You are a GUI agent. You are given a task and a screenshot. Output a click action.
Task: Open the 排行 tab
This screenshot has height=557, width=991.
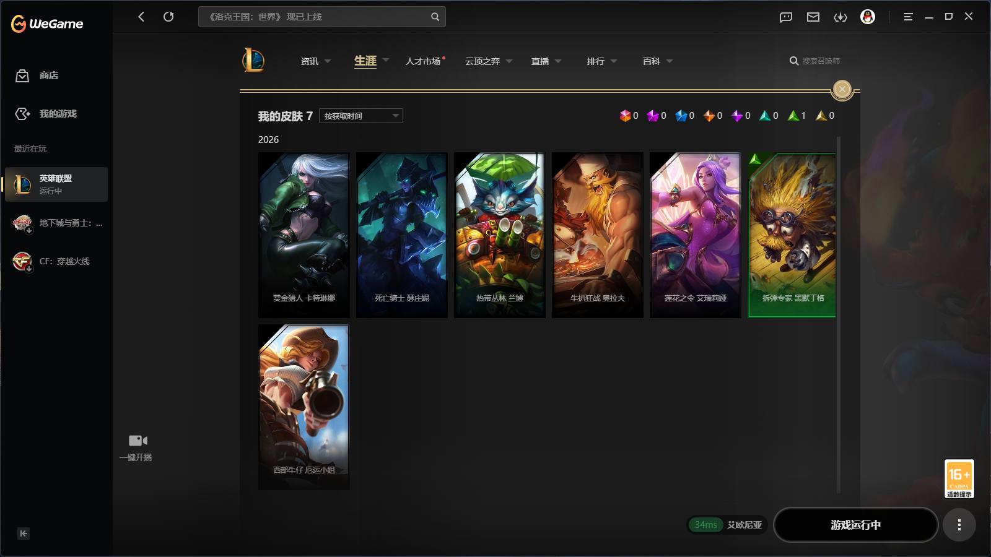pos(596,61)
